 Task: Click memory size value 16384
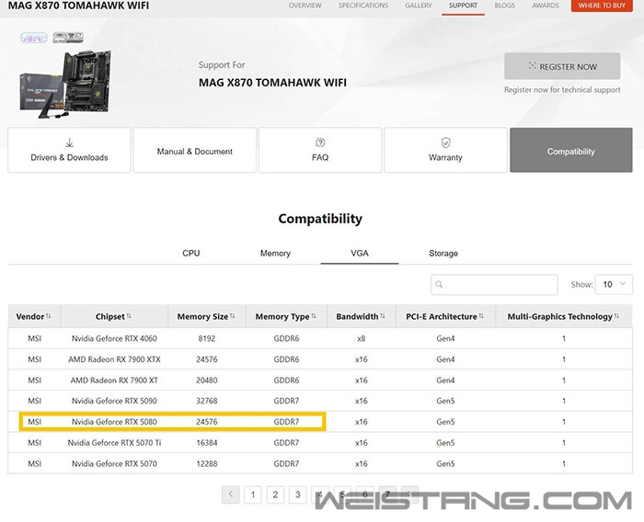(207, 443)
